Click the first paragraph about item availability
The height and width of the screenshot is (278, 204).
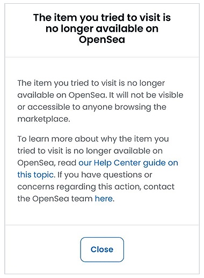pos(100,101)
